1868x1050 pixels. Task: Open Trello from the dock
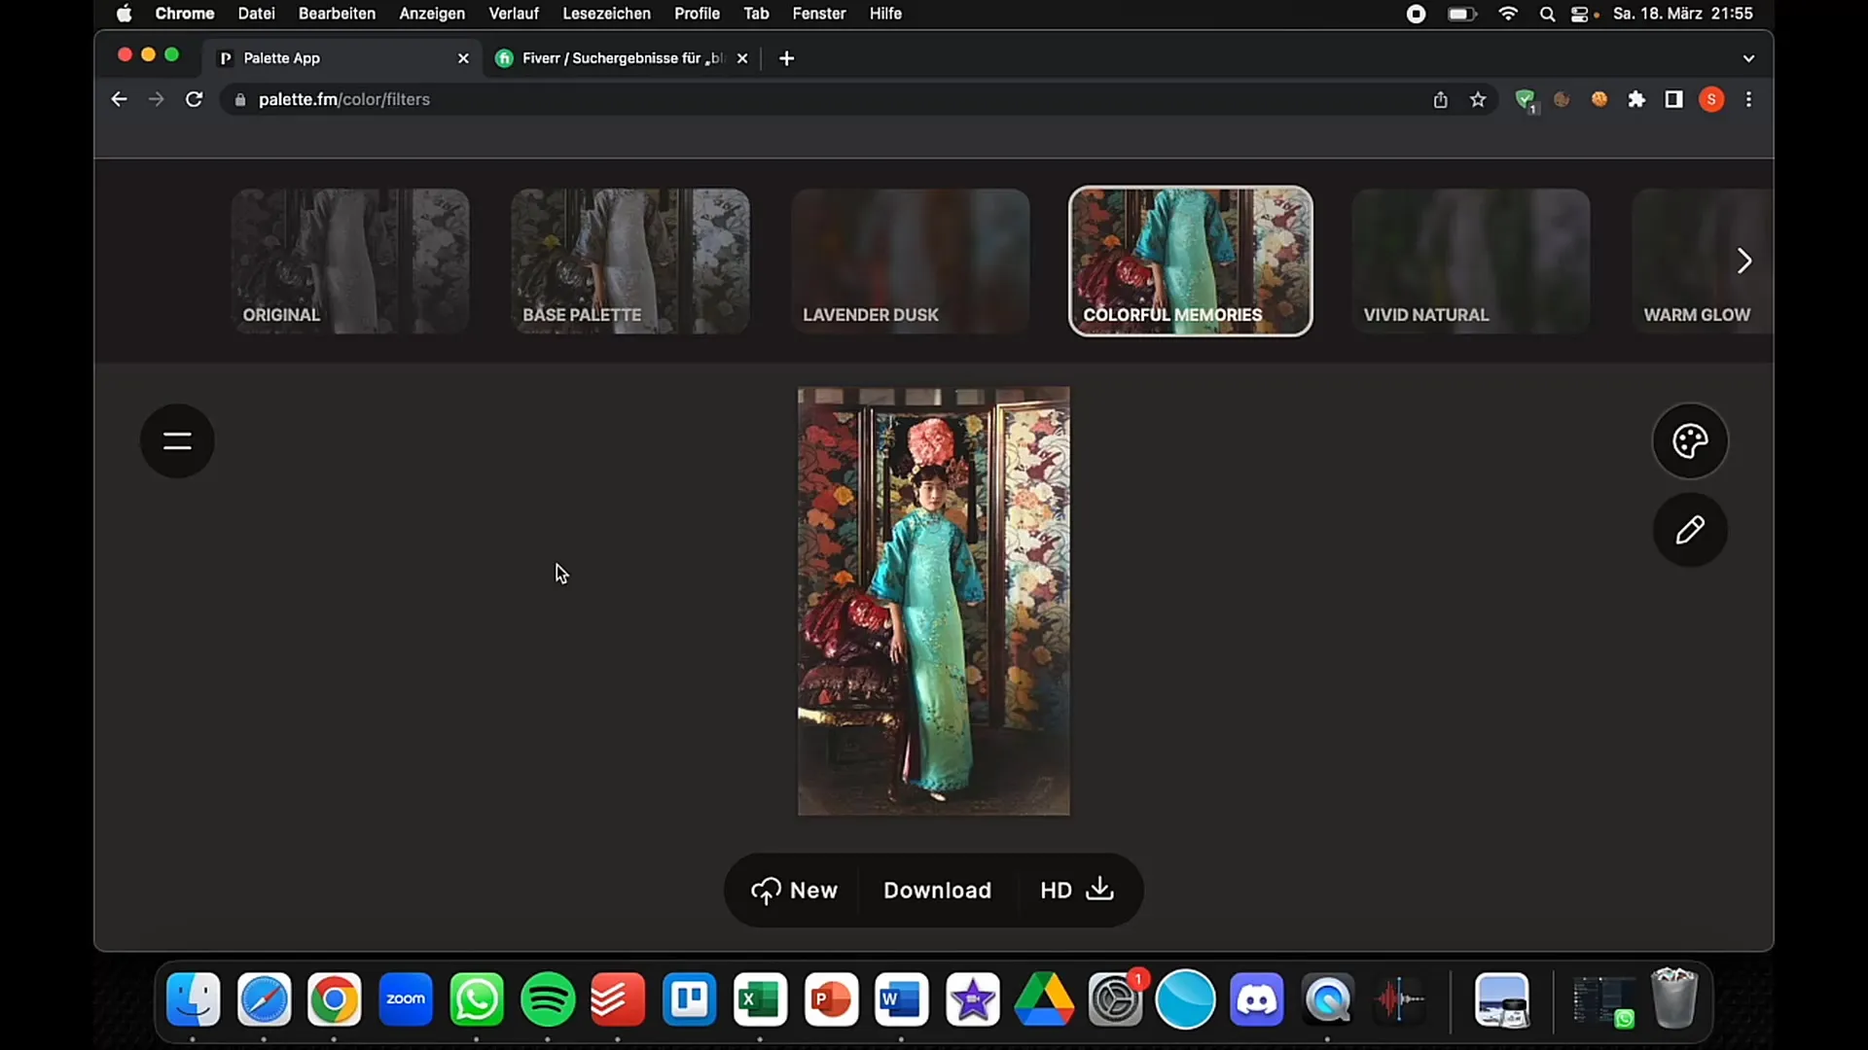[x=690, y=1000]
